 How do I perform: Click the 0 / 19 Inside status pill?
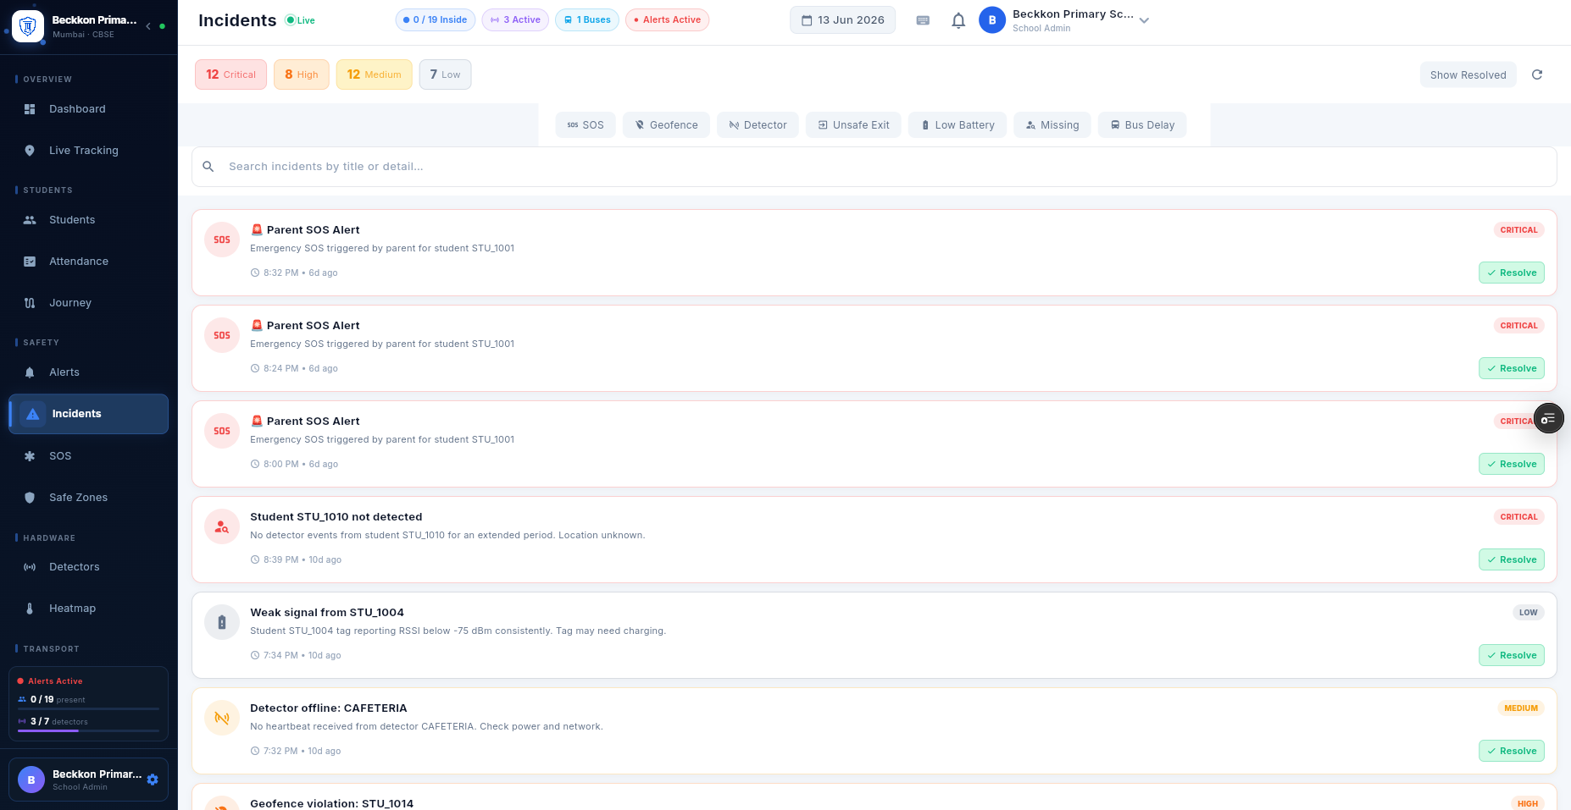435,20
